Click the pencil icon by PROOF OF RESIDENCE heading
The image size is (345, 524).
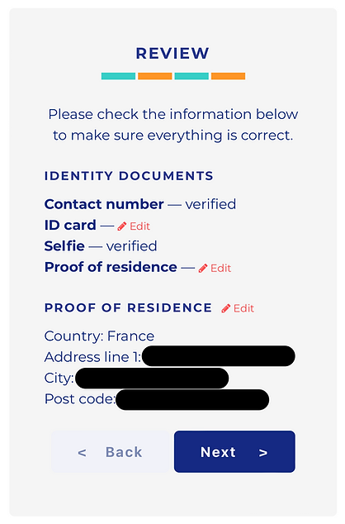226,308
